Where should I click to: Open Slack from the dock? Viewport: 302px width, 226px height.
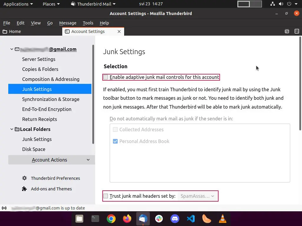159,219
